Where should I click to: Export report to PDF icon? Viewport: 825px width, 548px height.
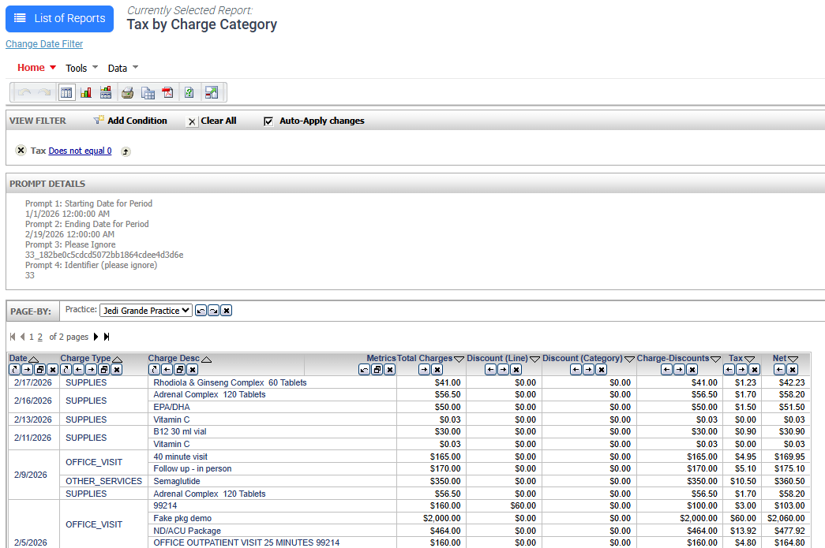click(x=168, y=93)
